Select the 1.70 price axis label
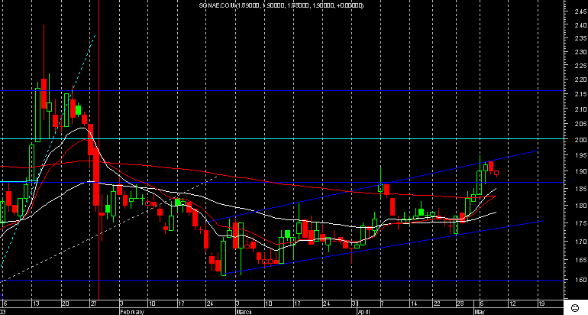Image resolution: width=588 pixels, height=315 pixels. [580, 242]
